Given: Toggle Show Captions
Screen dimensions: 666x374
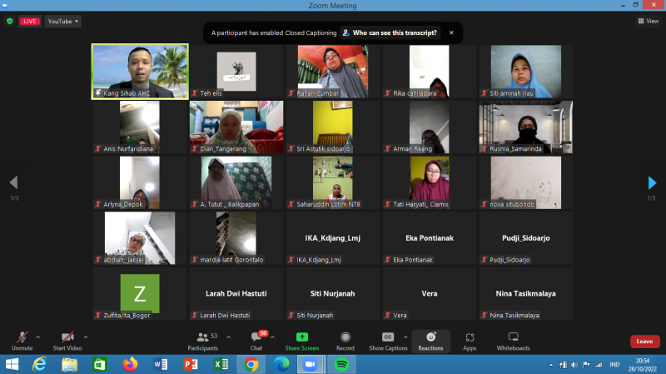Looking at the screenshot, I should tap(388, 339).
